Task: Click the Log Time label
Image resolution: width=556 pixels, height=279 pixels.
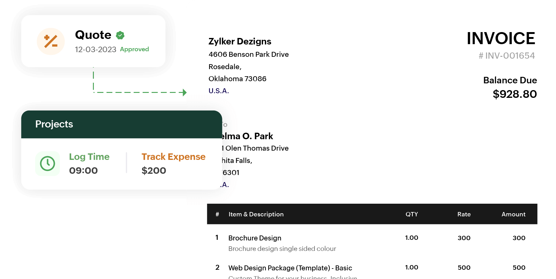Action: (89, 157)
